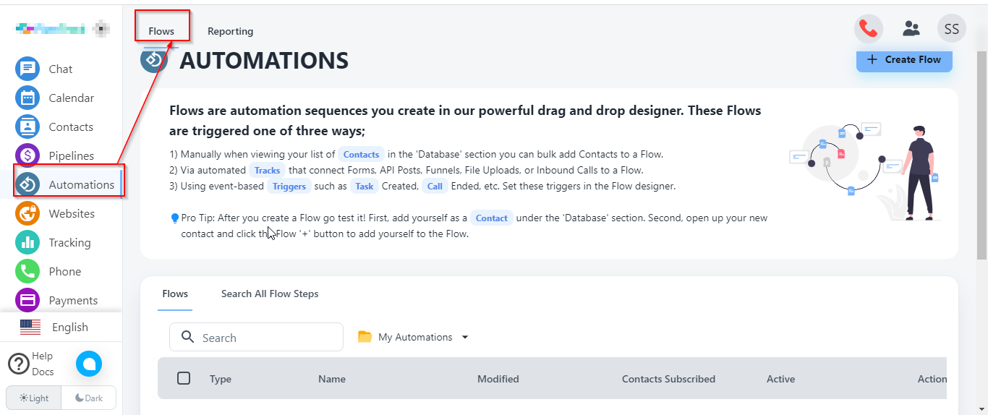This screenshot has height=415, width=988.
Task: Open the Calendar sidebar icon
Action: [27, 98]
